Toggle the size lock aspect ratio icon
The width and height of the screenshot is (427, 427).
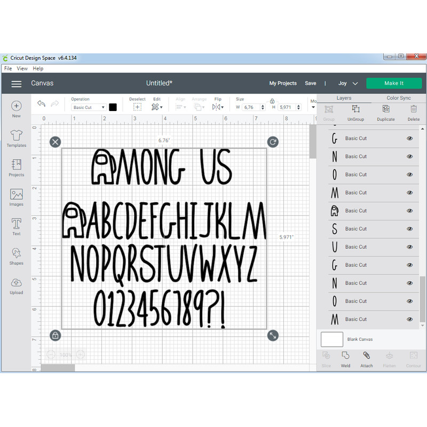(x=272, y=100)
